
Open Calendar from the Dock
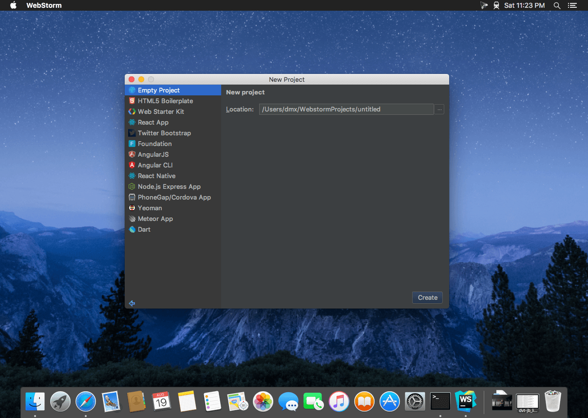(162, 401)
